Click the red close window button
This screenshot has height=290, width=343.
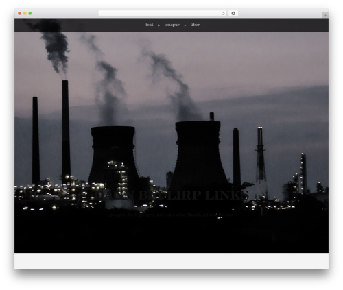tap(20, 13)
